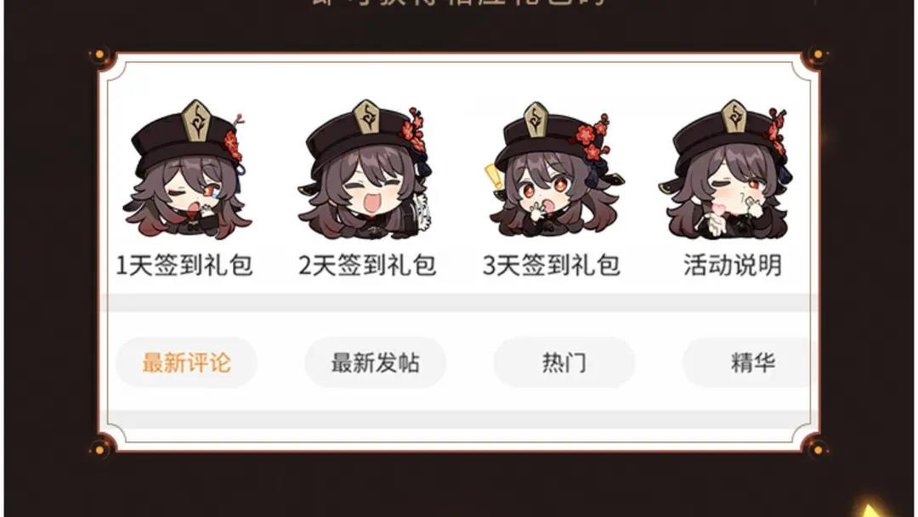This screenshot has width=918, height=517.
Task: Select the 热门 filter tab
Action: (x=564, y=362)
